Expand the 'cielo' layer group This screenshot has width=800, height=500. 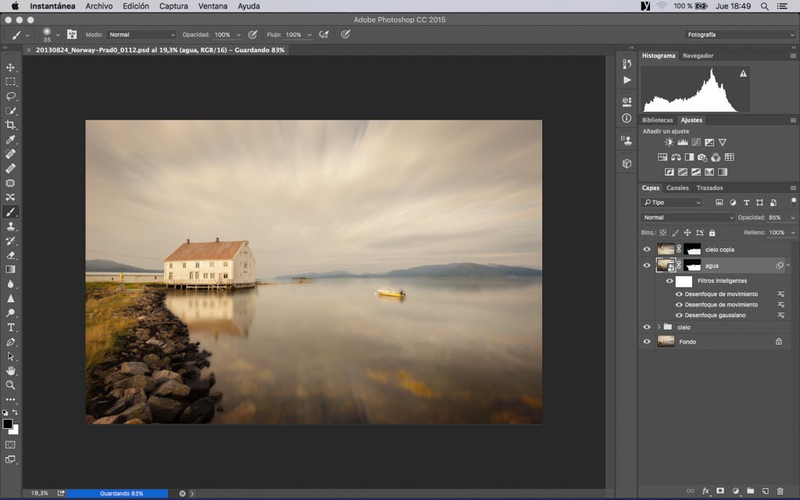659,327
